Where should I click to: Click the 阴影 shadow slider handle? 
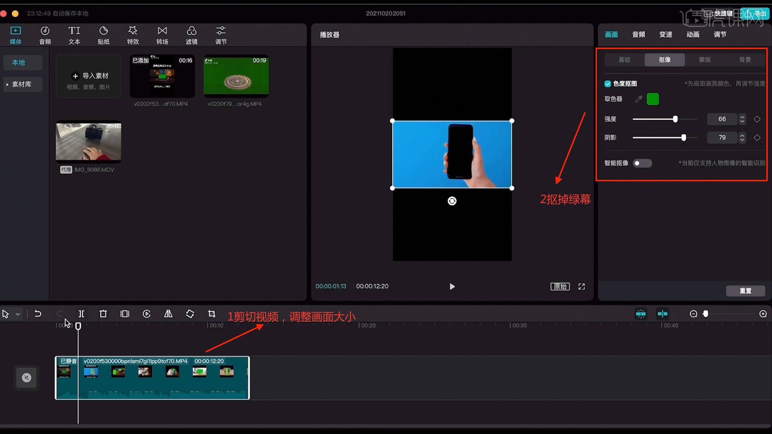[x=684, y=137]
